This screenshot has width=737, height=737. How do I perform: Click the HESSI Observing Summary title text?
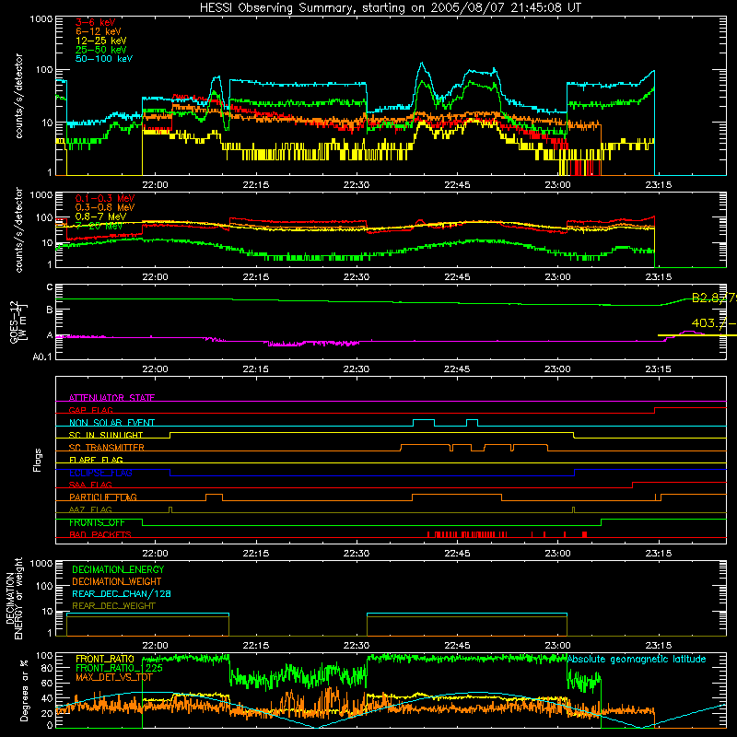tap(390, 8)
